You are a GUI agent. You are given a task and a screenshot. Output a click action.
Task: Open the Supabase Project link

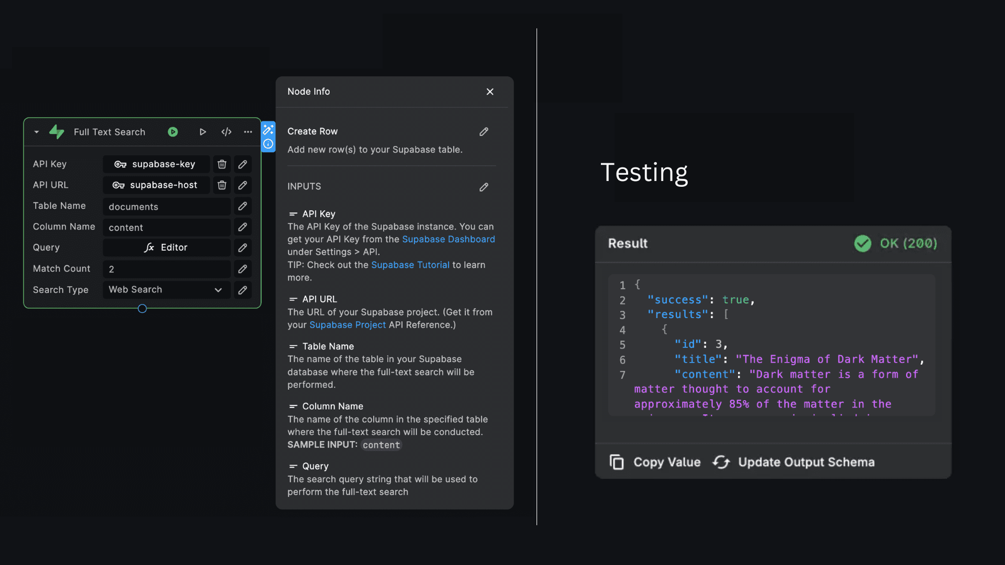tap(347, 325)
